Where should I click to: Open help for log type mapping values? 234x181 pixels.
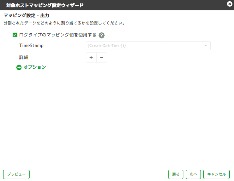[x=102, y=35]
